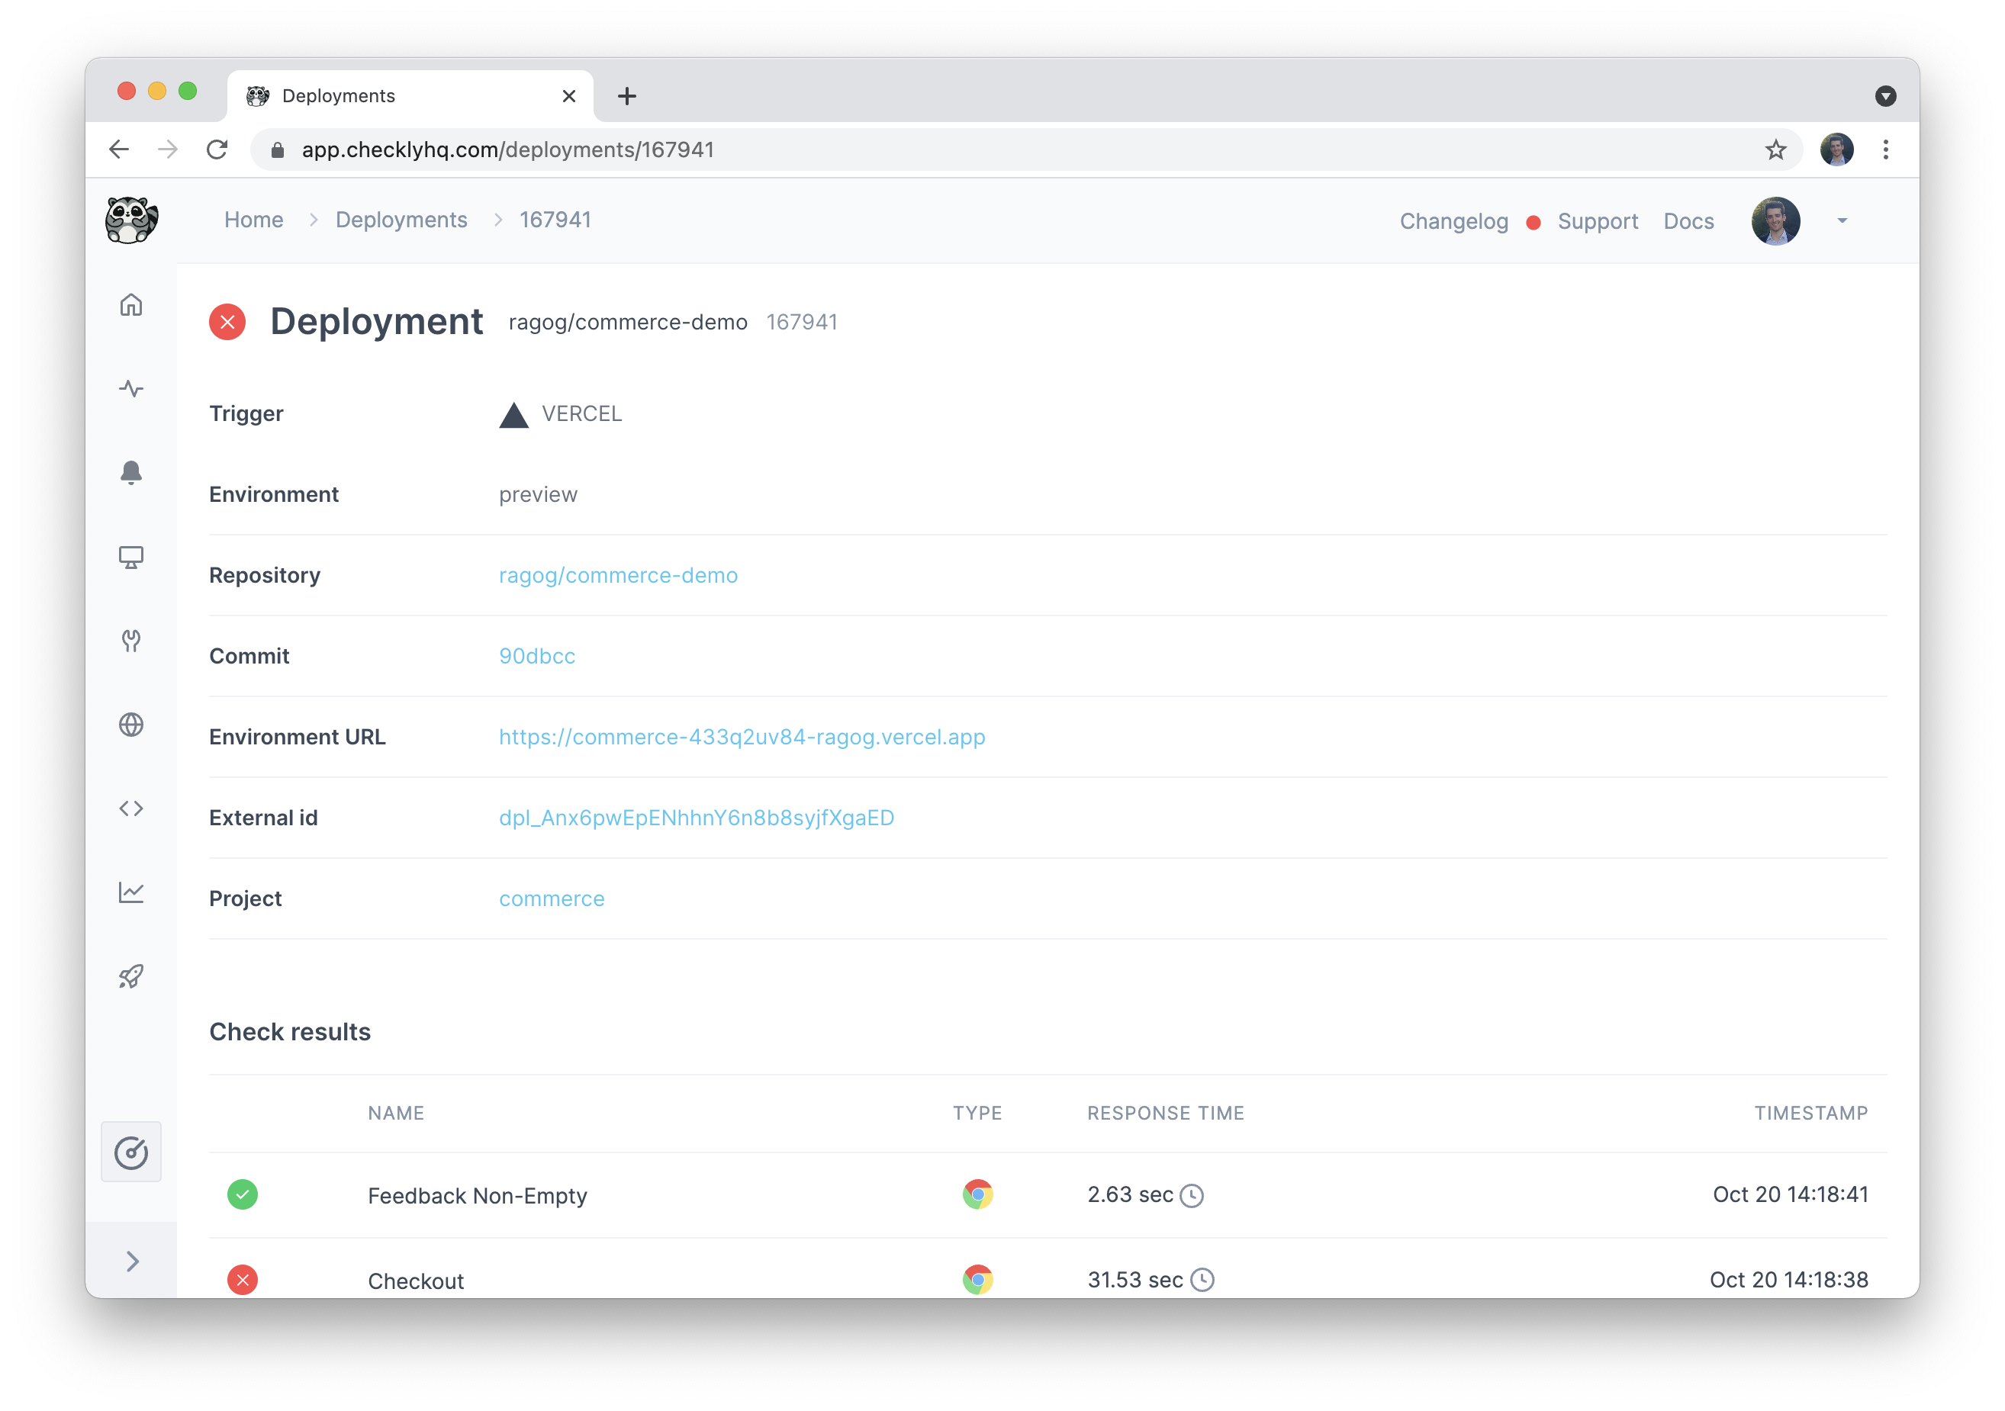Open the Checkout check result row
This screenshot has width=2005, height=1411.
[416, 1280]
